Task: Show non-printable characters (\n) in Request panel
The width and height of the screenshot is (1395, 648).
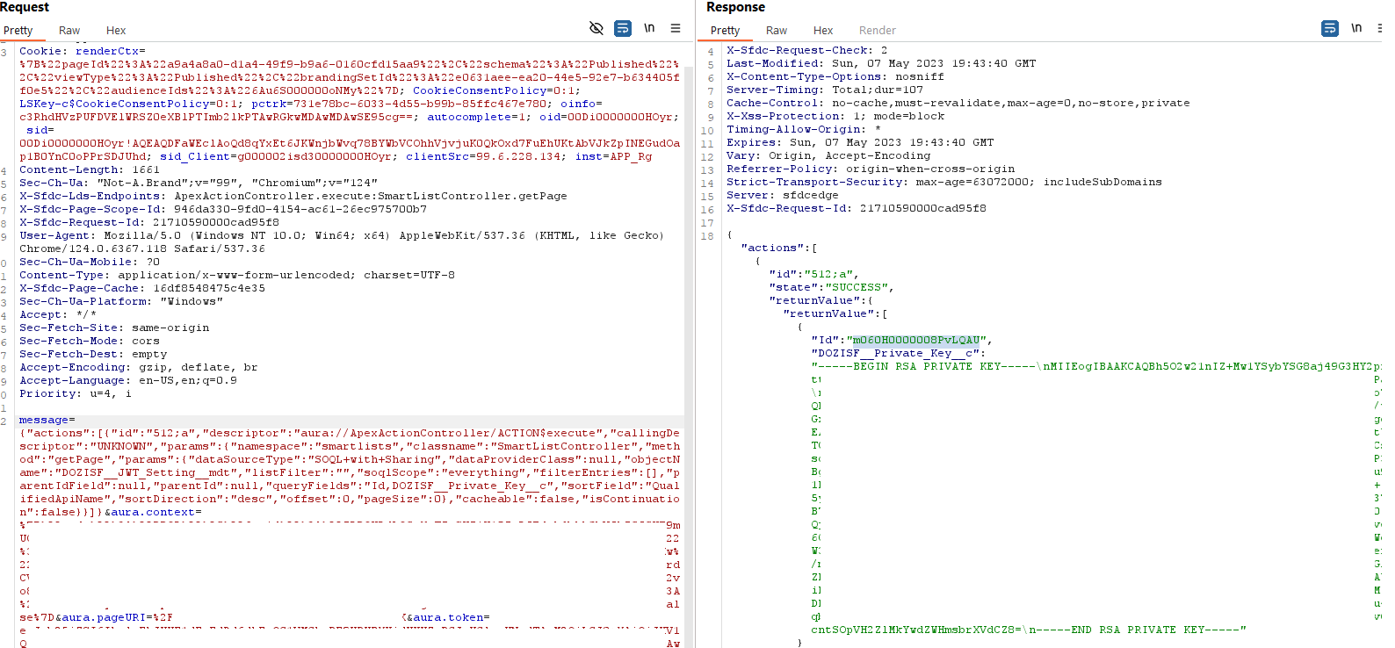Action: [x=649, y=28]
